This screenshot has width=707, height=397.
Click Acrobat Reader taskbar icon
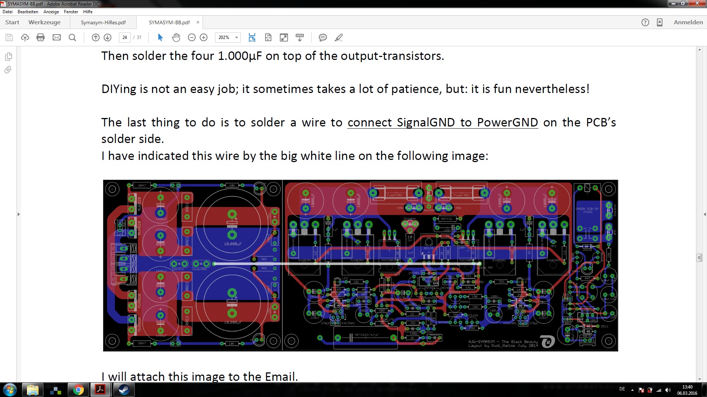coord(101,390)
